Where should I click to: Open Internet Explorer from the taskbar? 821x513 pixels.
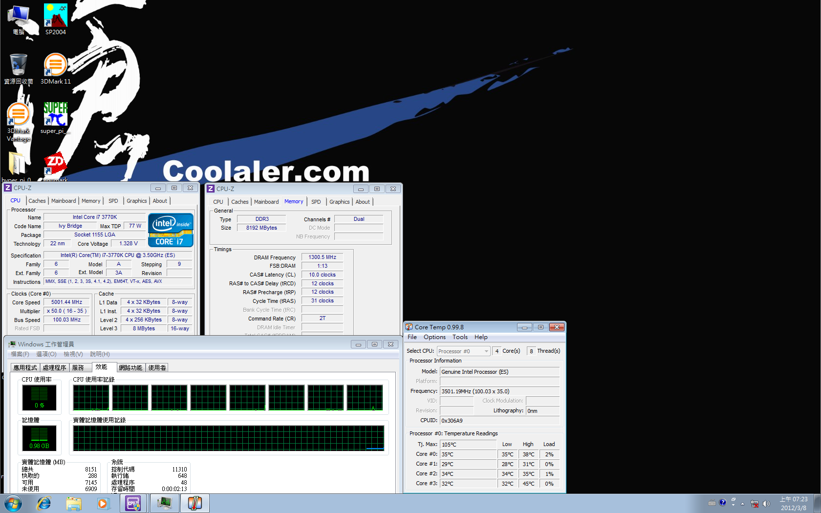(44, 503)
